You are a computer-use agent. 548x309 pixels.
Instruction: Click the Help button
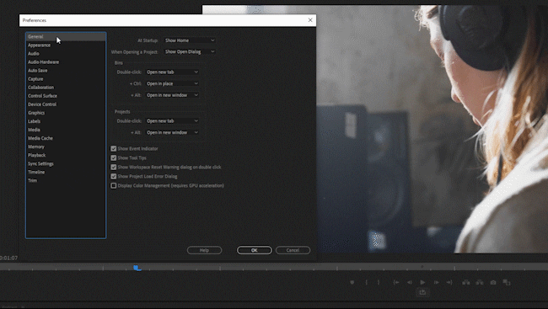pyautogui.click(x=205, y=250)
